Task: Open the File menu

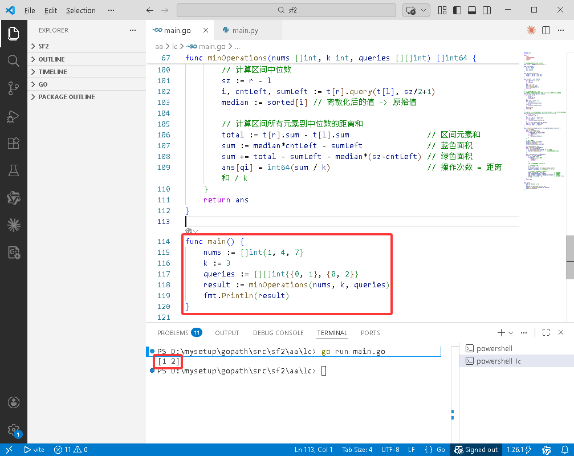Action: [x=30, y=10]
